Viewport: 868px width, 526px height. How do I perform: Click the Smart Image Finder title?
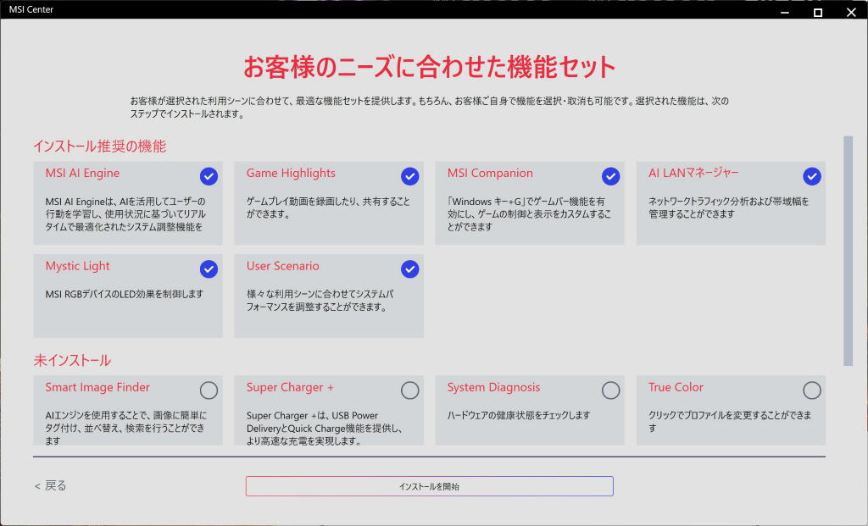97,387
